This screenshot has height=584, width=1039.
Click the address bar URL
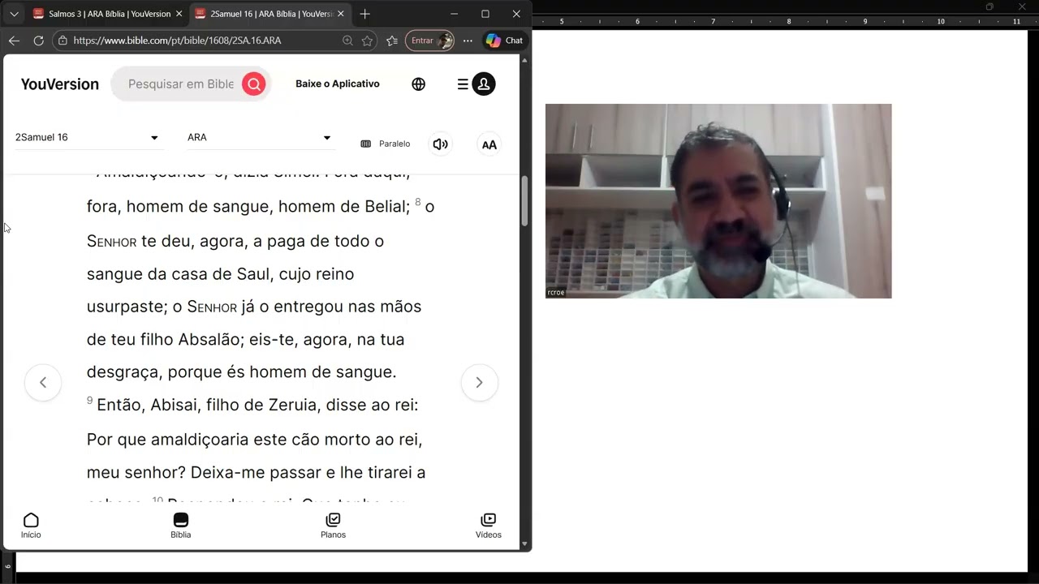tap(177, 41)
